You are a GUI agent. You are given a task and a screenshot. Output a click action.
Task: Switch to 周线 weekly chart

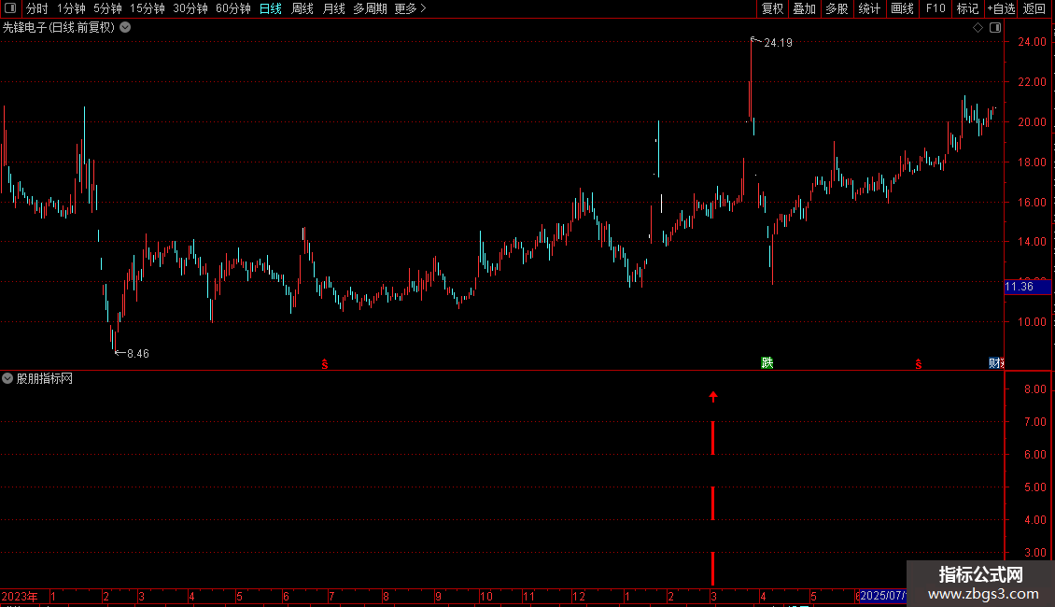(x=302, y=8)
